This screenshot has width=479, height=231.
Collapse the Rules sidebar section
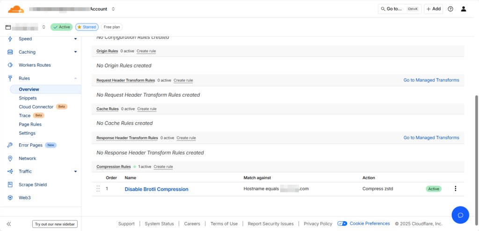[75, 78]
